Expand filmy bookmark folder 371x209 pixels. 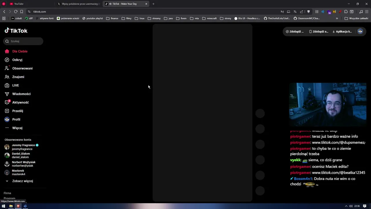tap(126, 18)
